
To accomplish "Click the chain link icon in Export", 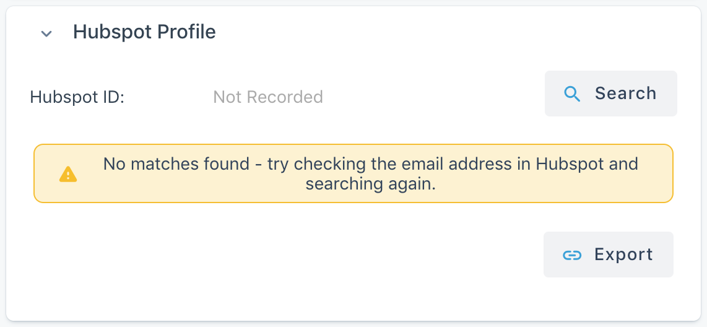I will (x=572, y=255).
